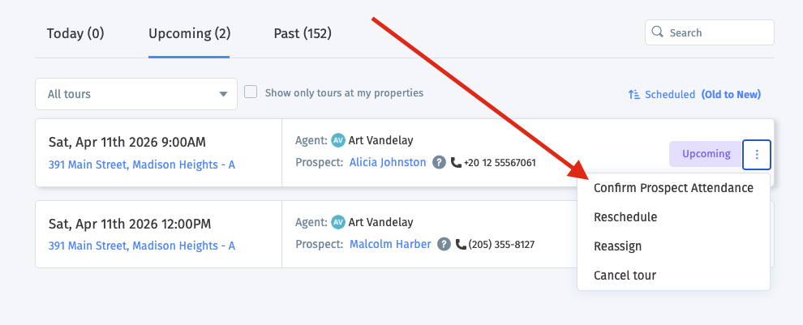Viewport: 803px width, 325px height.
Task: Open the Past (152) tab
Action: tap(303, 34)
